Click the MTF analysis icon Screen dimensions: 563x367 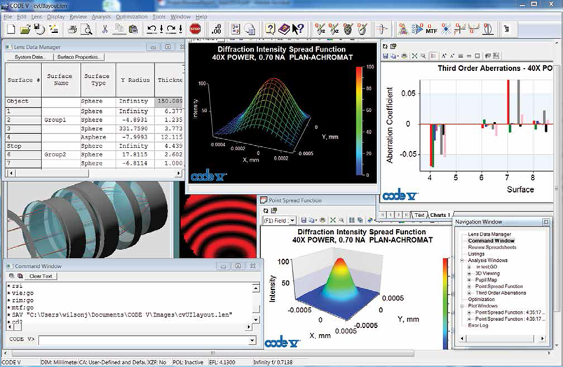431,29
